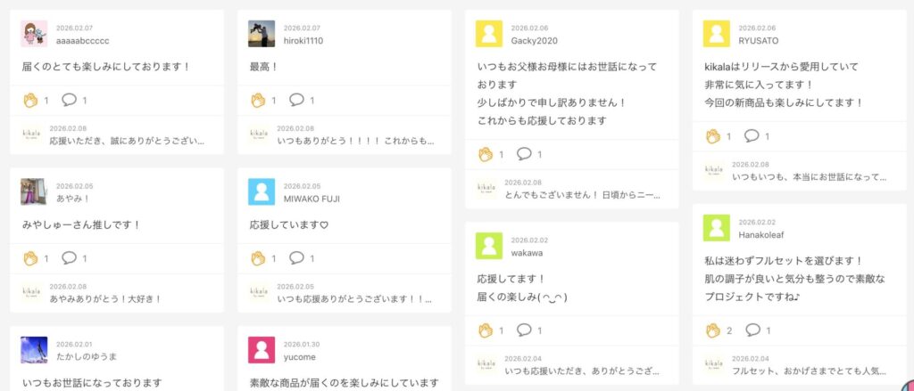
Task: Click clap icon on Hanakoleaf's comment
Action: tap(712, 330)
